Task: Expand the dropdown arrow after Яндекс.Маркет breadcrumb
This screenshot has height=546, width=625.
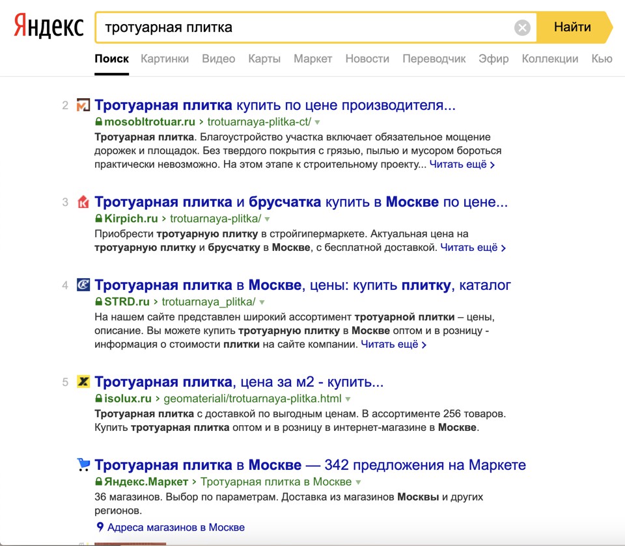Action: [x=358, y=482]
